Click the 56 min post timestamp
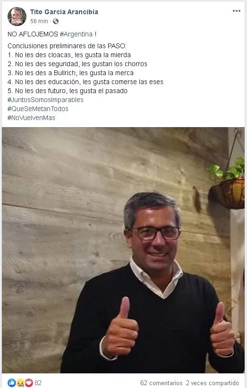 [x=39, y=21]
